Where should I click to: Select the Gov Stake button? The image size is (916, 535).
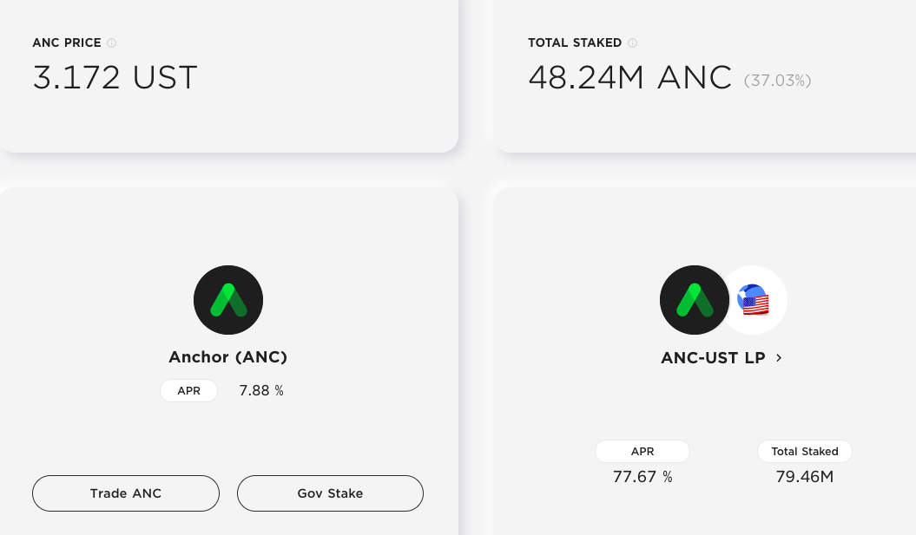click(330, 493)
